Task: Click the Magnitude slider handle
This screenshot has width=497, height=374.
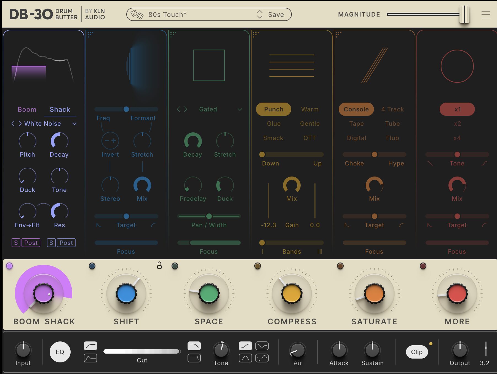Action: 464,14
